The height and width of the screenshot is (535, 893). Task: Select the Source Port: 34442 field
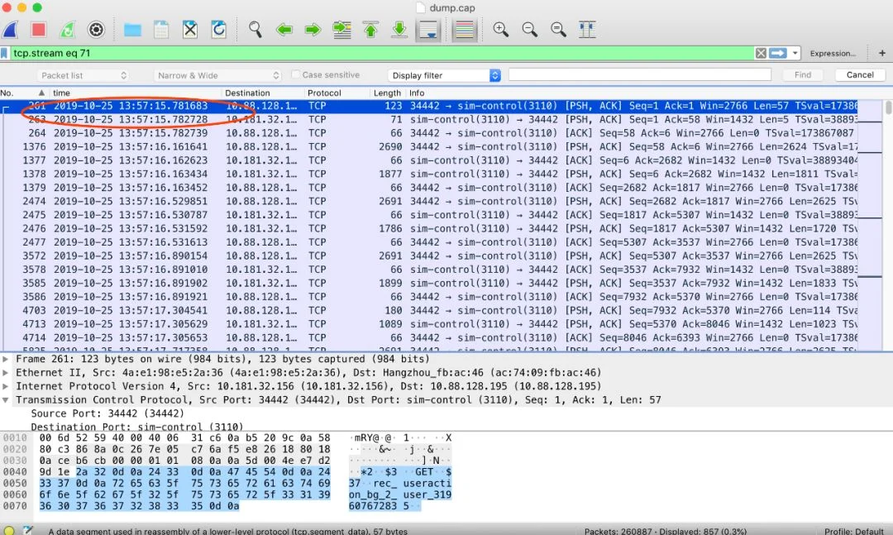click(x=107, y=413)
